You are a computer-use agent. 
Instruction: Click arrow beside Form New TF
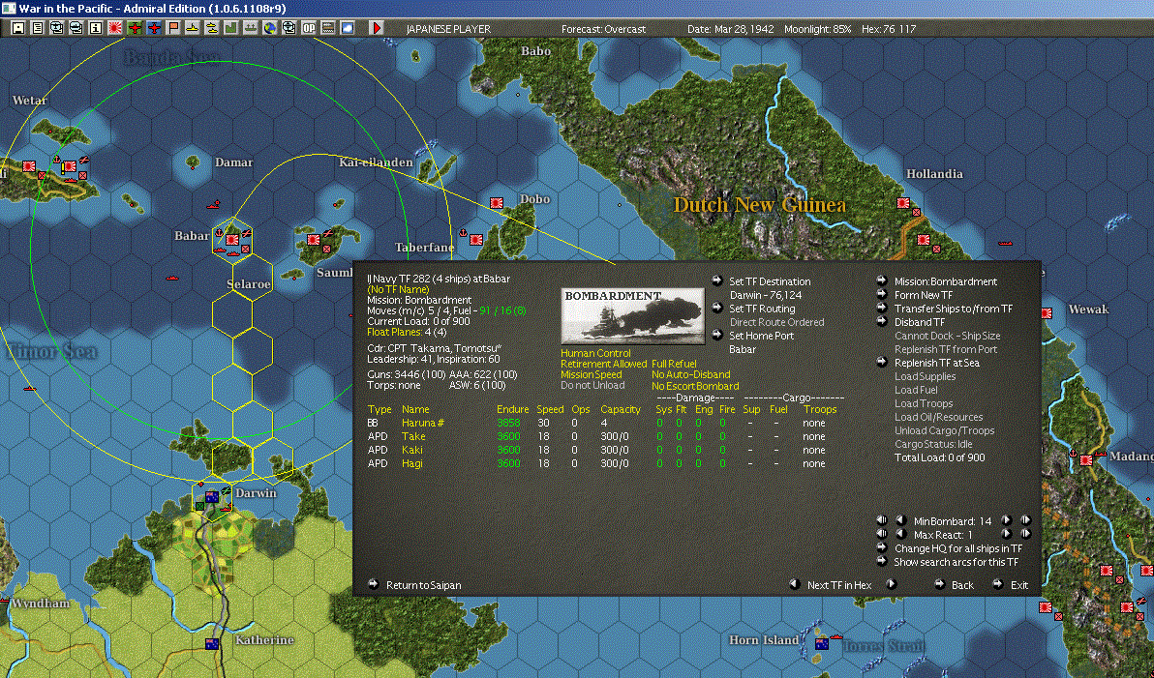tap(882, 293)
